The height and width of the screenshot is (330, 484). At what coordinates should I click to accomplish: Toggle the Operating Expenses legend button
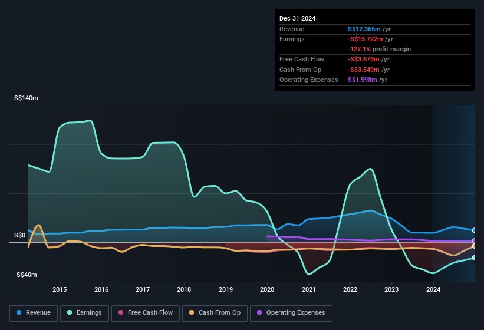pyautogui.click(x=291, y=313)
